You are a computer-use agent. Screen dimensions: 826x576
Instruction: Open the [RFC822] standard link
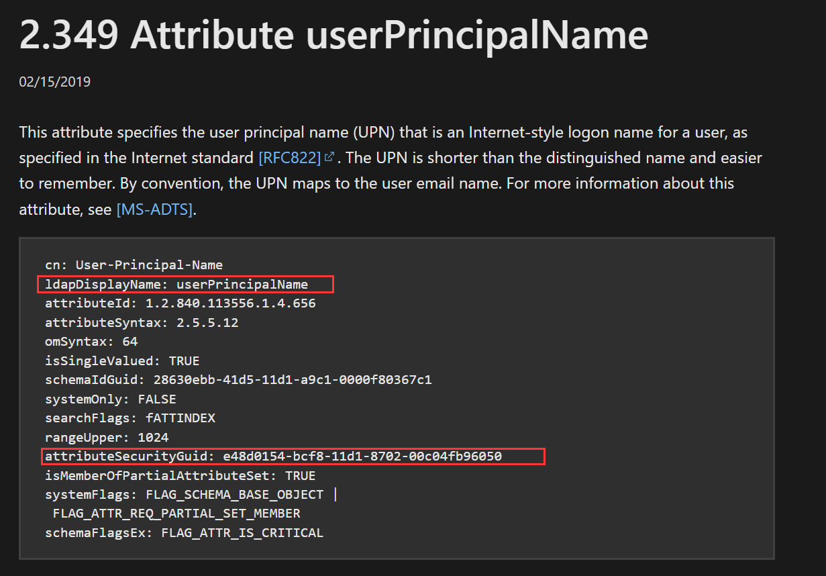pos(289,158)
